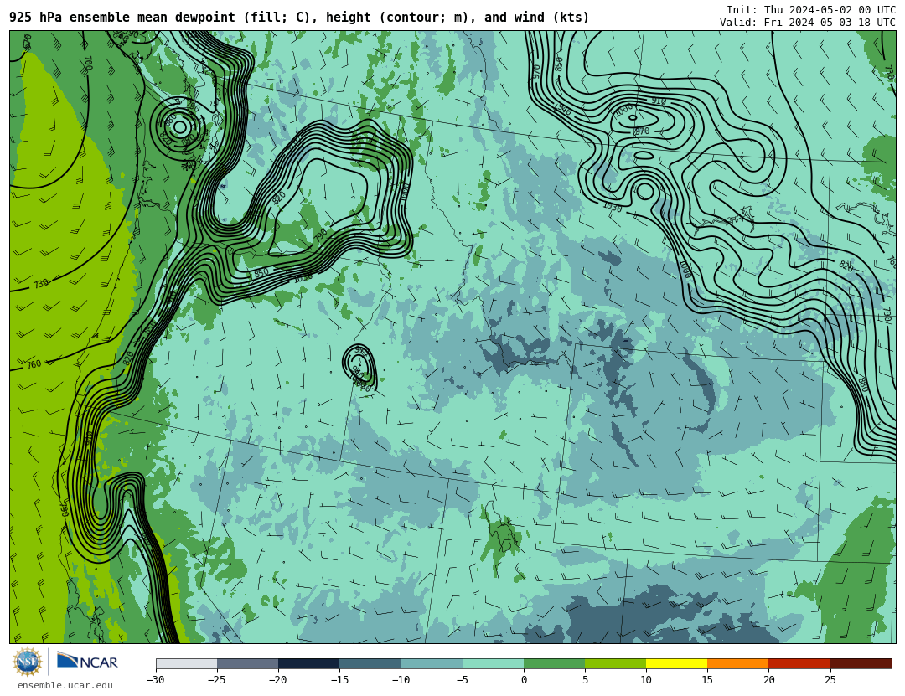Click the '5' colorbar tick label
The image size is (905, 696).
[585, 680]
